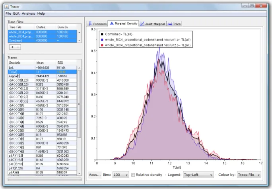Select the LnL statistic row

pos(42,68)
